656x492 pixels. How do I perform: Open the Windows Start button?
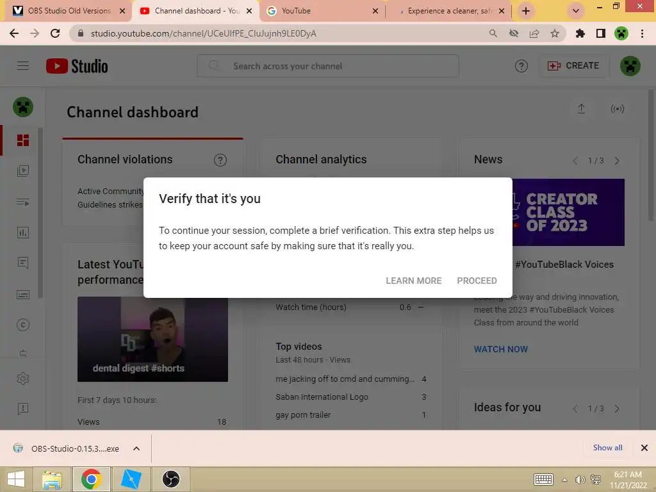pyautogui.click(x=16, y=479)
